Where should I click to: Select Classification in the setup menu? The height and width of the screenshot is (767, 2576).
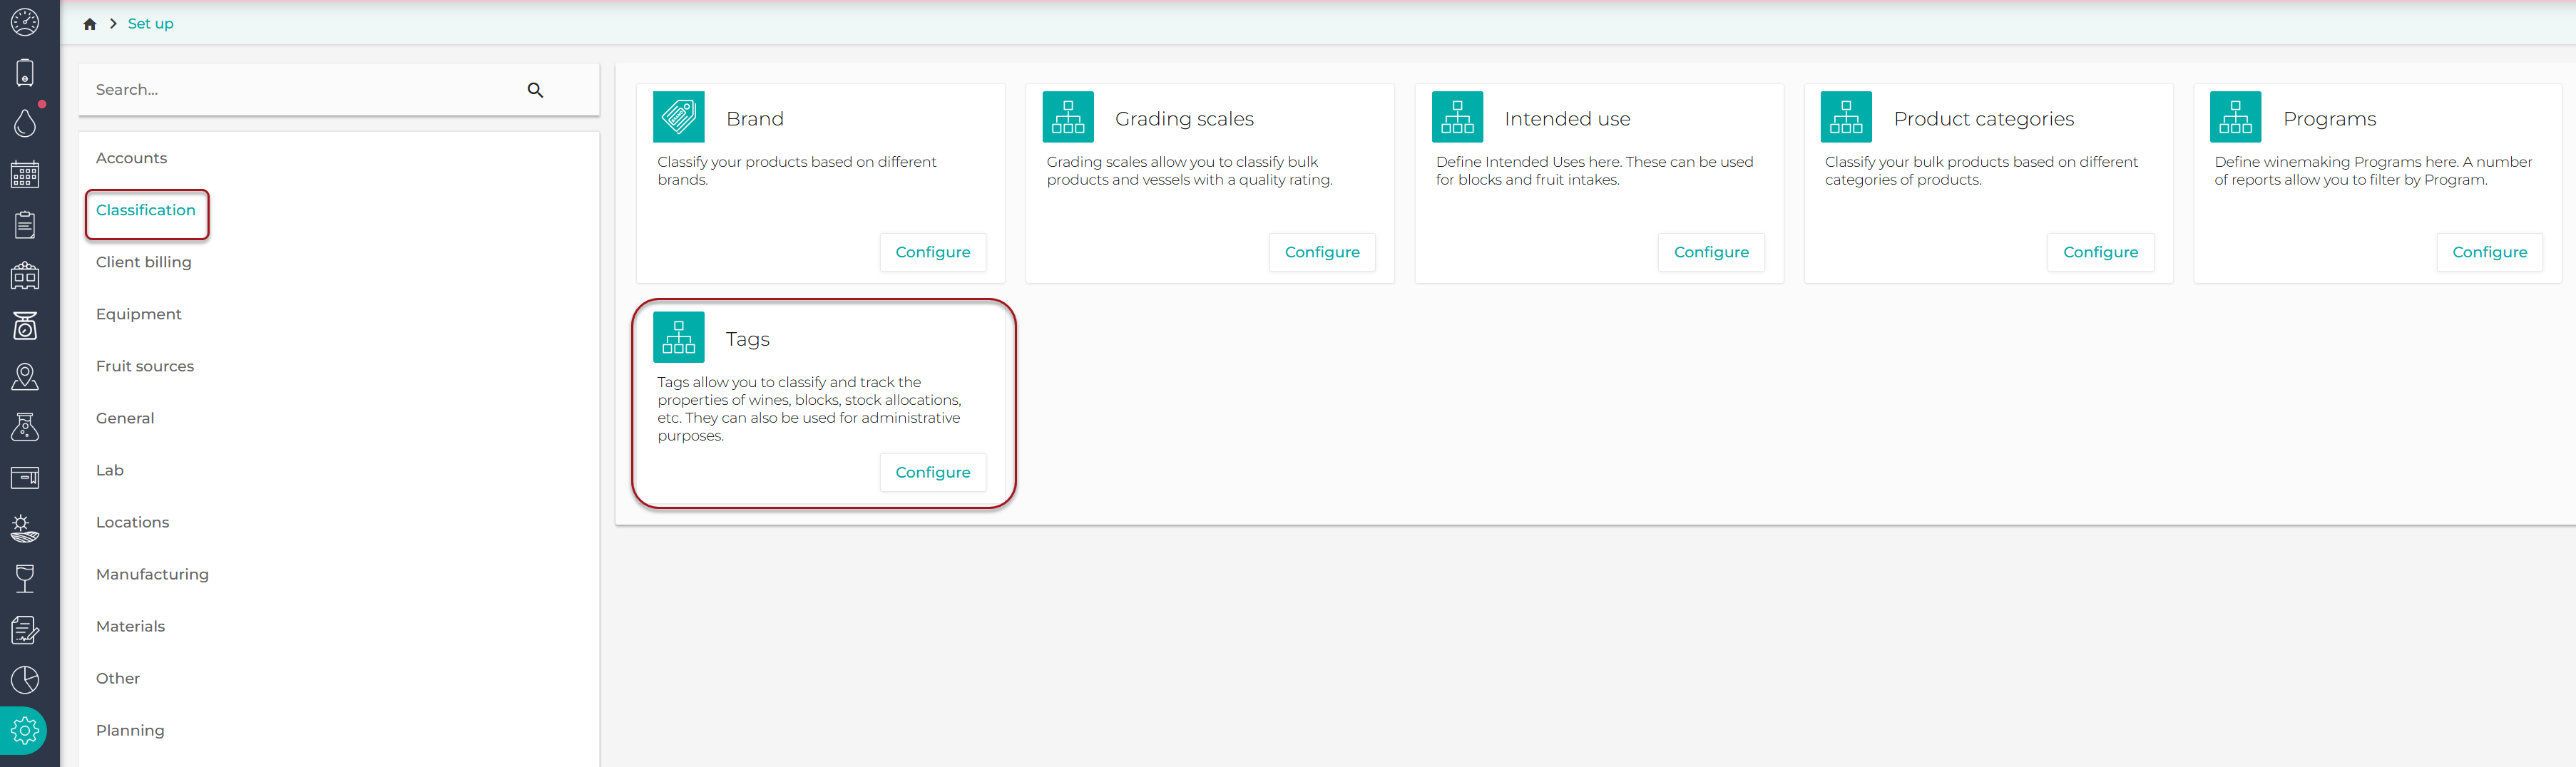146,210
